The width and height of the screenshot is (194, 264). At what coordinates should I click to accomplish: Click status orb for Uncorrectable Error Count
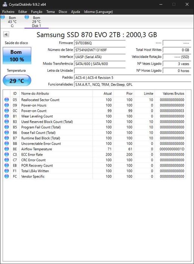pos(6,144)
